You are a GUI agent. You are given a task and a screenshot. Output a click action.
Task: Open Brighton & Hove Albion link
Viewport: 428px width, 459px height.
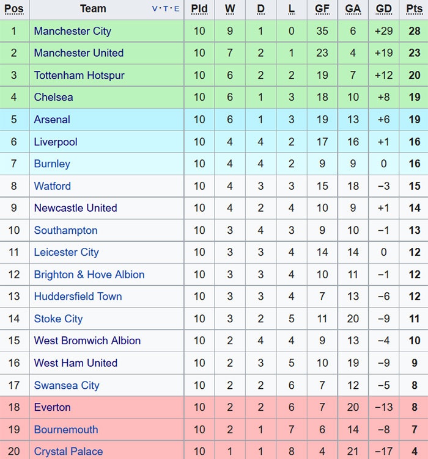[89, 275]
